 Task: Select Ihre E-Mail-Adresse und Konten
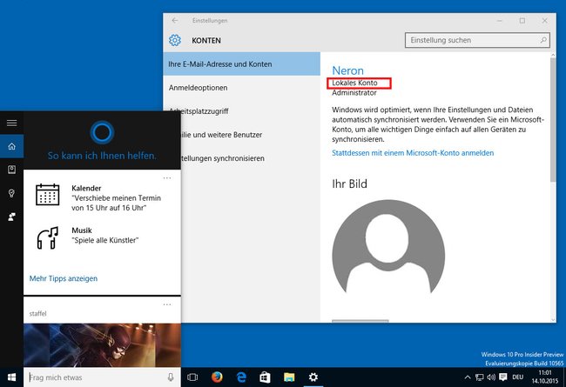[241, 63]
